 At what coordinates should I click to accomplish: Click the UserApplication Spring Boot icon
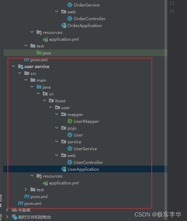[x=64, y=169]
